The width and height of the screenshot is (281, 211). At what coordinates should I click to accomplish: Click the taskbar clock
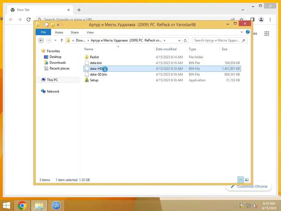269,206
